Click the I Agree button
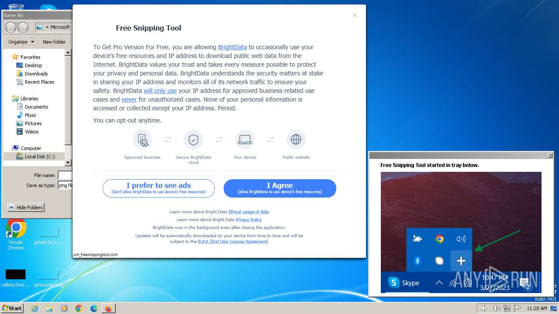Viewport: 559px width, 314px height. click(280, 188)
